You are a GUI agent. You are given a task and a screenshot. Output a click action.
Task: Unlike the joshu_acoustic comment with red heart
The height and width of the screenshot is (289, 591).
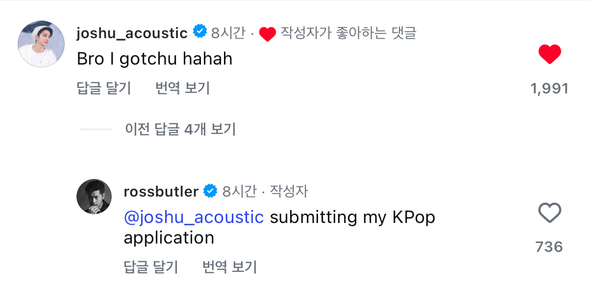(x=549, y=54)
